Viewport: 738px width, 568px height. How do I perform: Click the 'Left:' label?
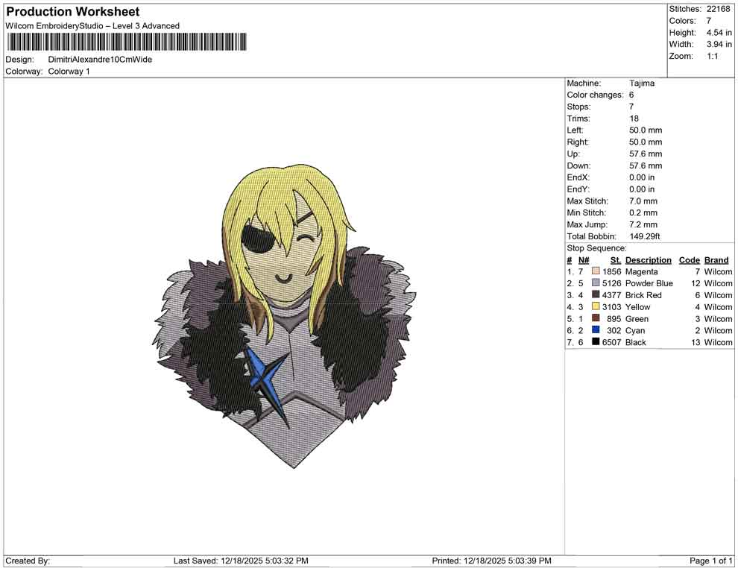pyautogui.click(x=575, y=130)
